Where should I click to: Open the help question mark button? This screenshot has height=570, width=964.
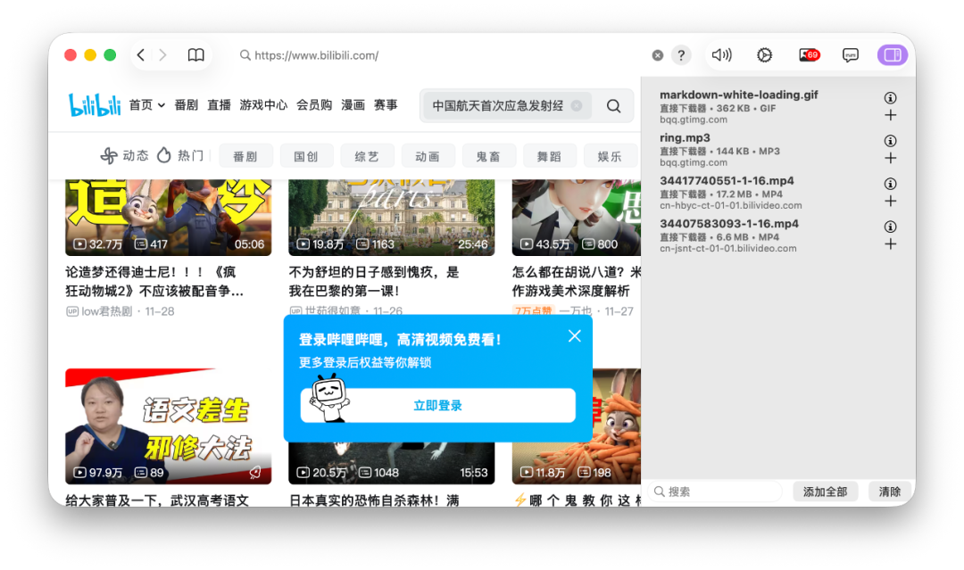(681, 54)
